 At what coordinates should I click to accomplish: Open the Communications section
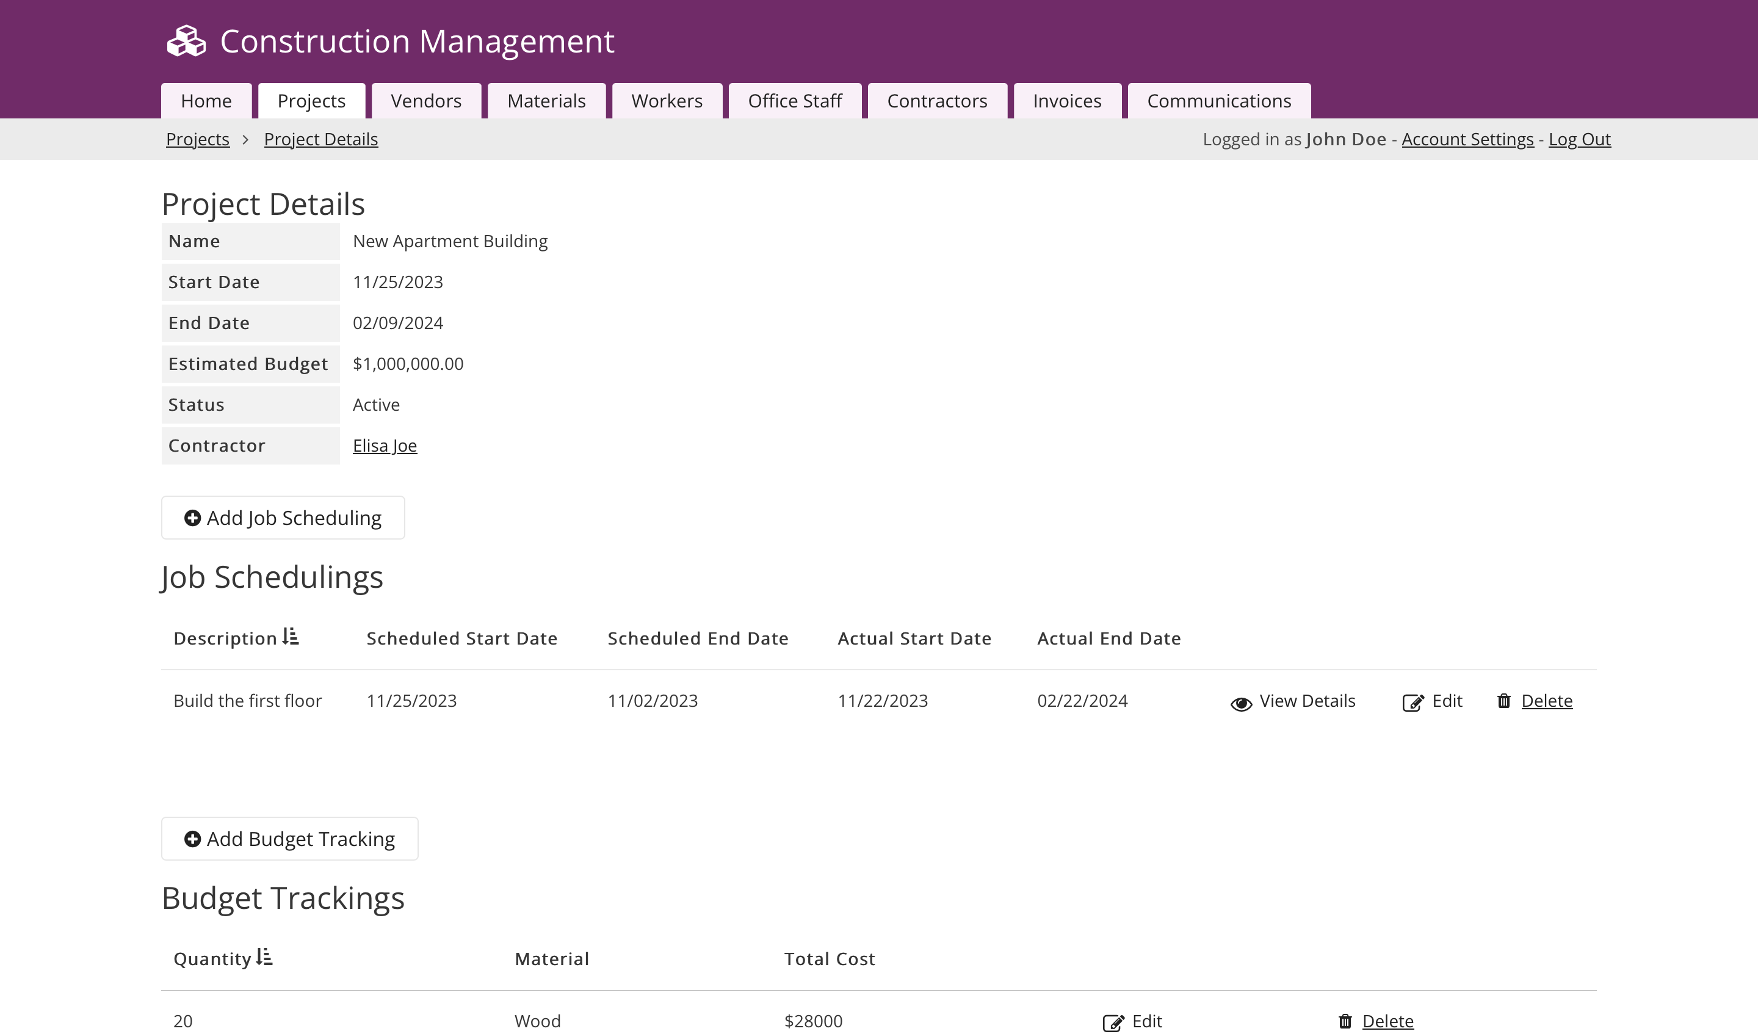(1219, 101)
